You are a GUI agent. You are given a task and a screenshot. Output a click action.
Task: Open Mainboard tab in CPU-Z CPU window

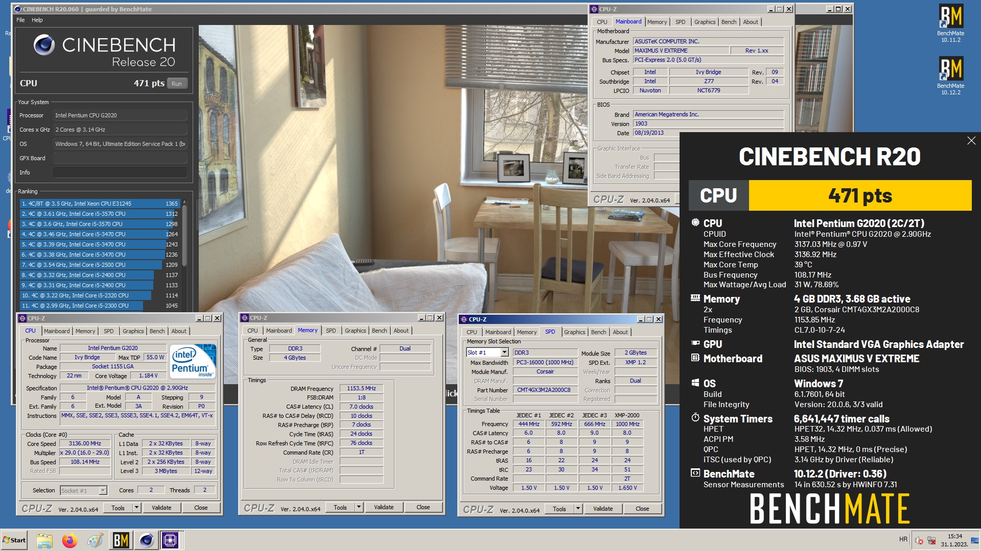(57, 331)
